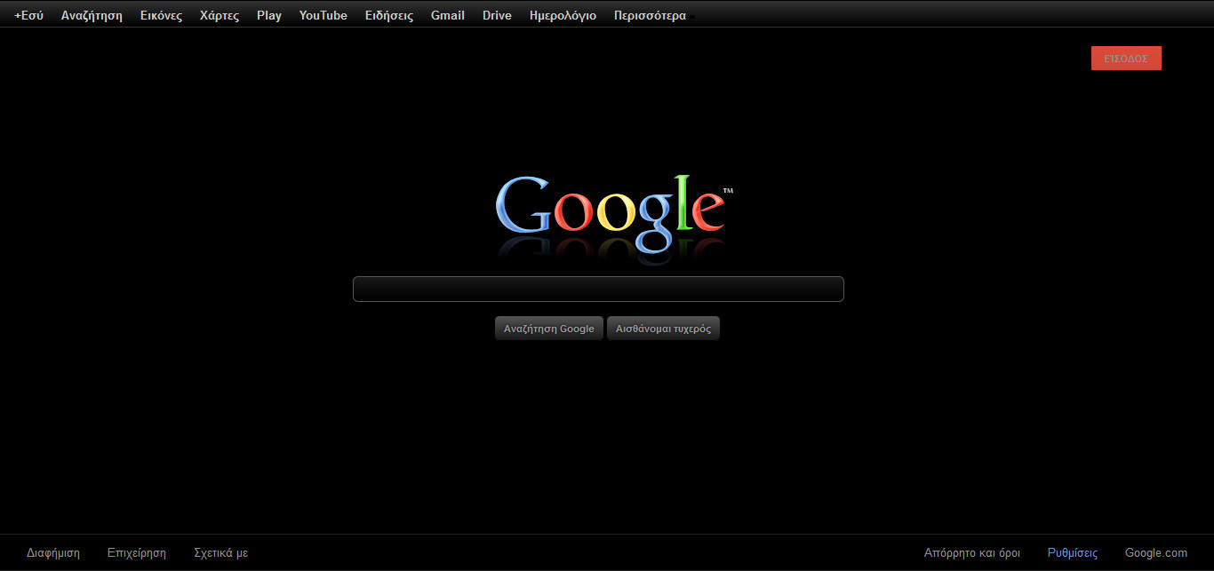This screenshot has height=571, width=1214.
Task: Open the Επιχείρηση (Business) link
Action: click(x=136, y=551)
